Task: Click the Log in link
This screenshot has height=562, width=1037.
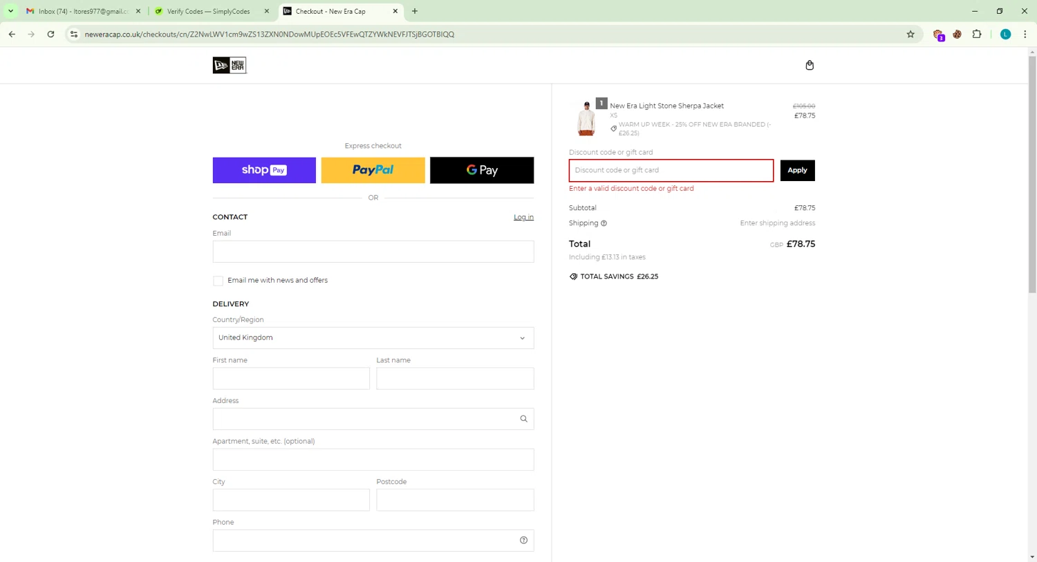Action: [x=523, y=217]
